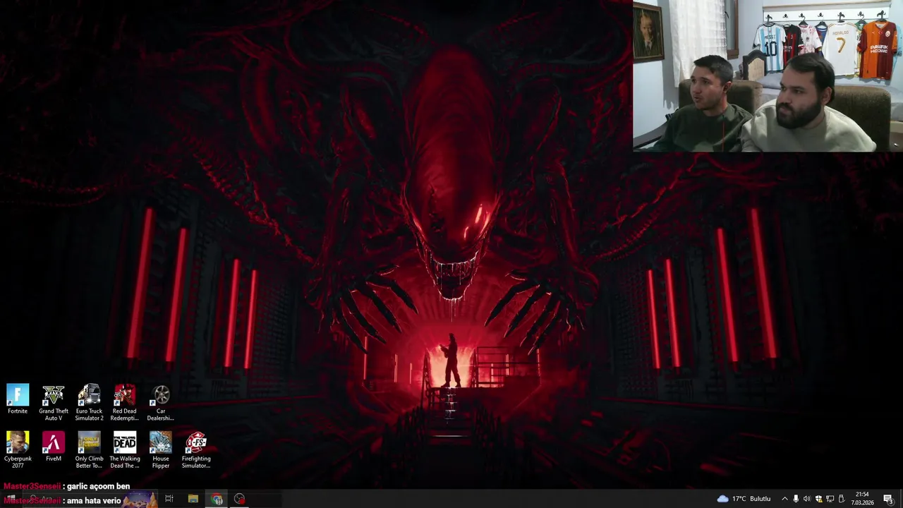Select the Euro Truck Simulator 2 shortcut
903x508 pixels.
[89, 403]
